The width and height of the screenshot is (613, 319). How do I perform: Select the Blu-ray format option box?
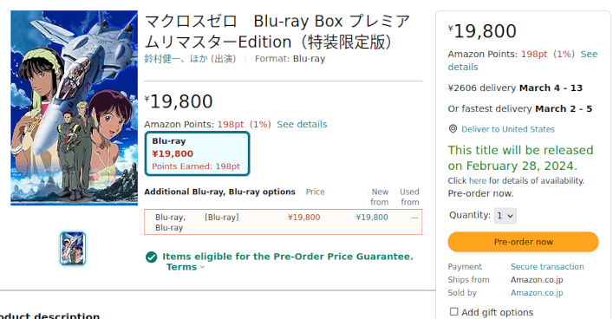[x=197, y=153]
